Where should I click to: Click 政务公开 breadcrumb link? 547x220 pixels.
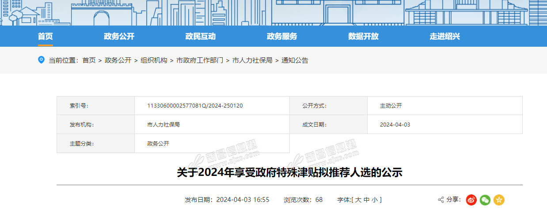click(118, 60)
